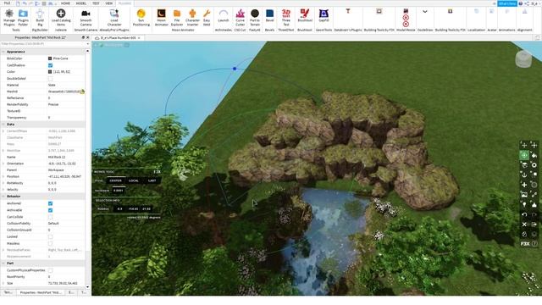This screenshot has height=305, width=542.
Task: Expand the Orientation property
Action: [x=3, y=164]
